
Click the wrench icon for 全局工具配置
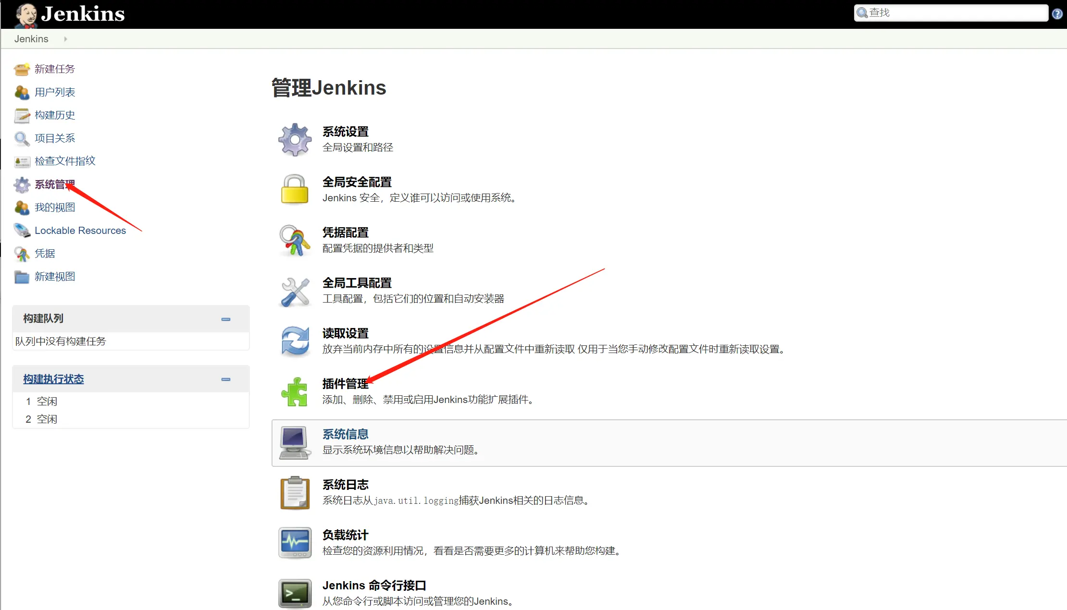[294, 291]
